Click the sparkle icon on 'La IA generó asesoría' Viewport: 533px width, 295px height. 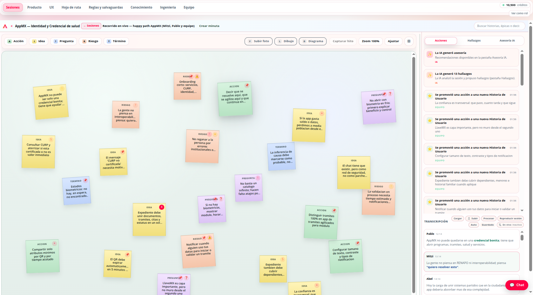[x=430, y=54]
